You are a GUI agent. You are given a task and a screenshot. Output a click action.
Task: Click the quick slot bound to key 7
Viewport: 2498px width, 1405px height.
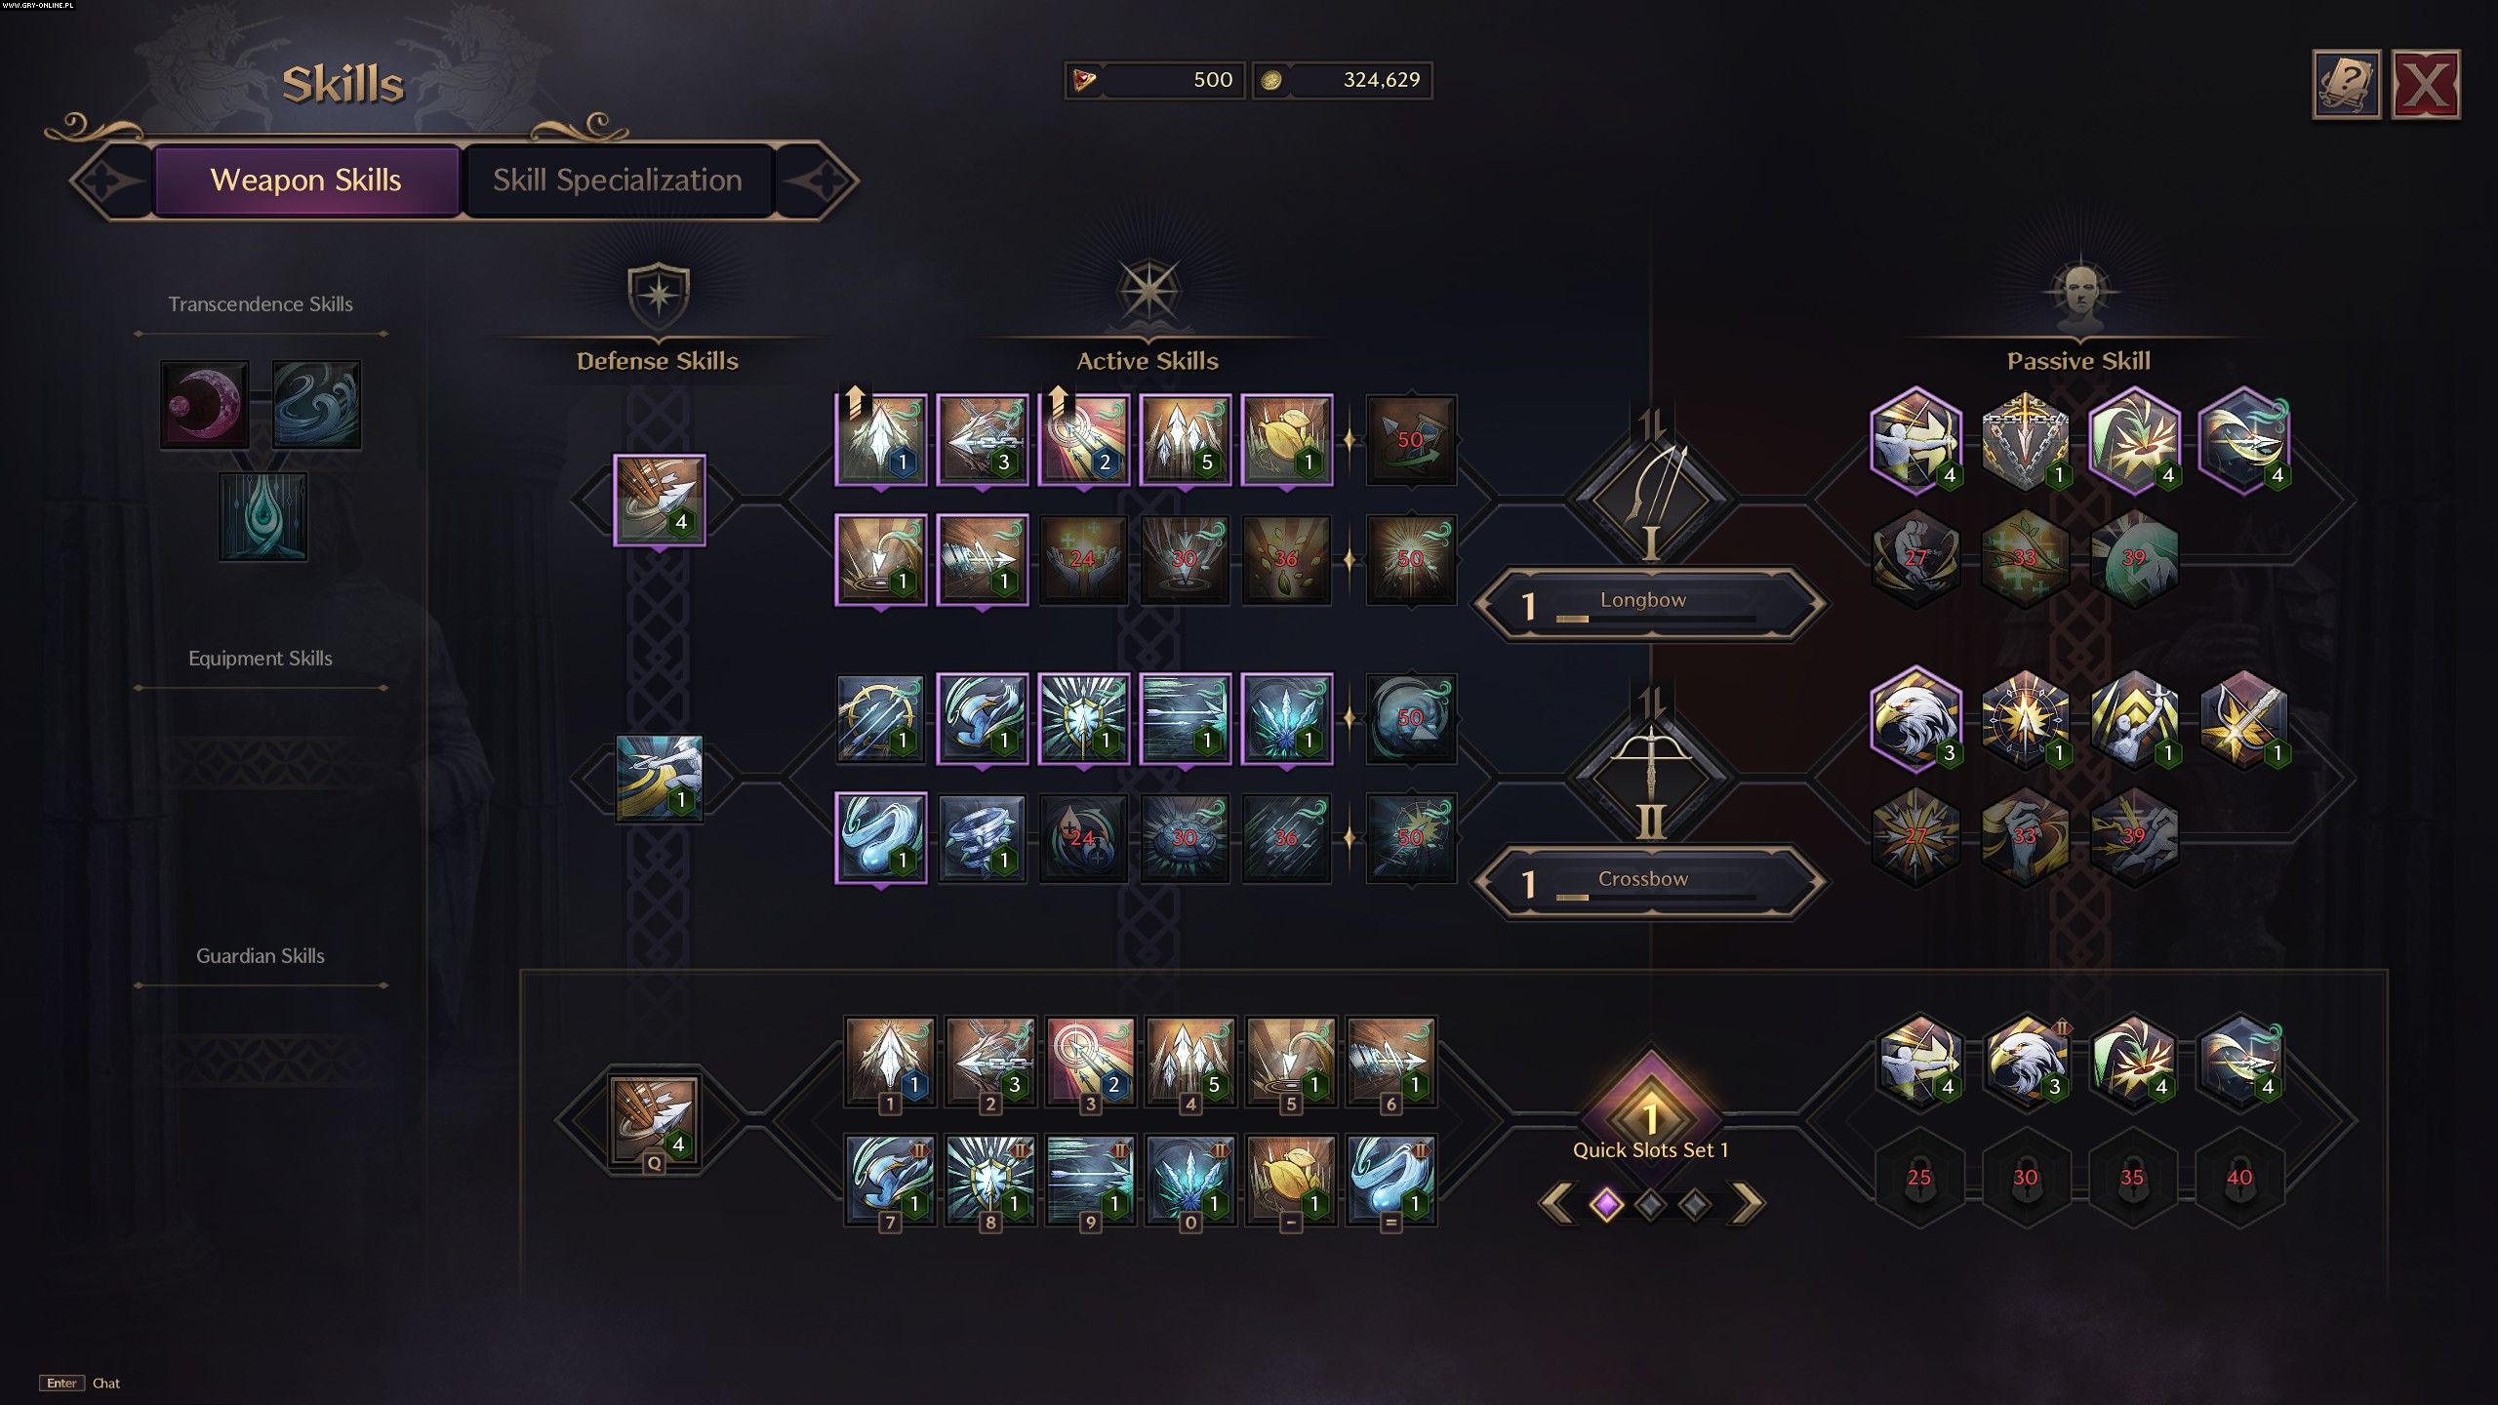click(890, 1179)
